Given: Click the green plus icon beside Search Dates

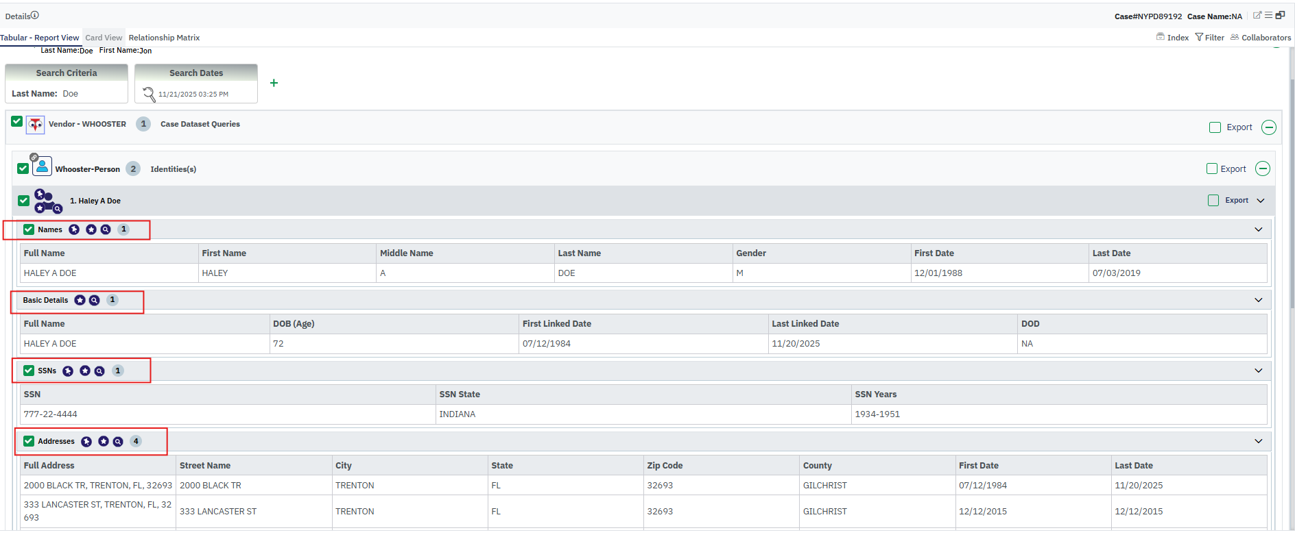Looking at the screenshot, I should (x=274, y=83).
